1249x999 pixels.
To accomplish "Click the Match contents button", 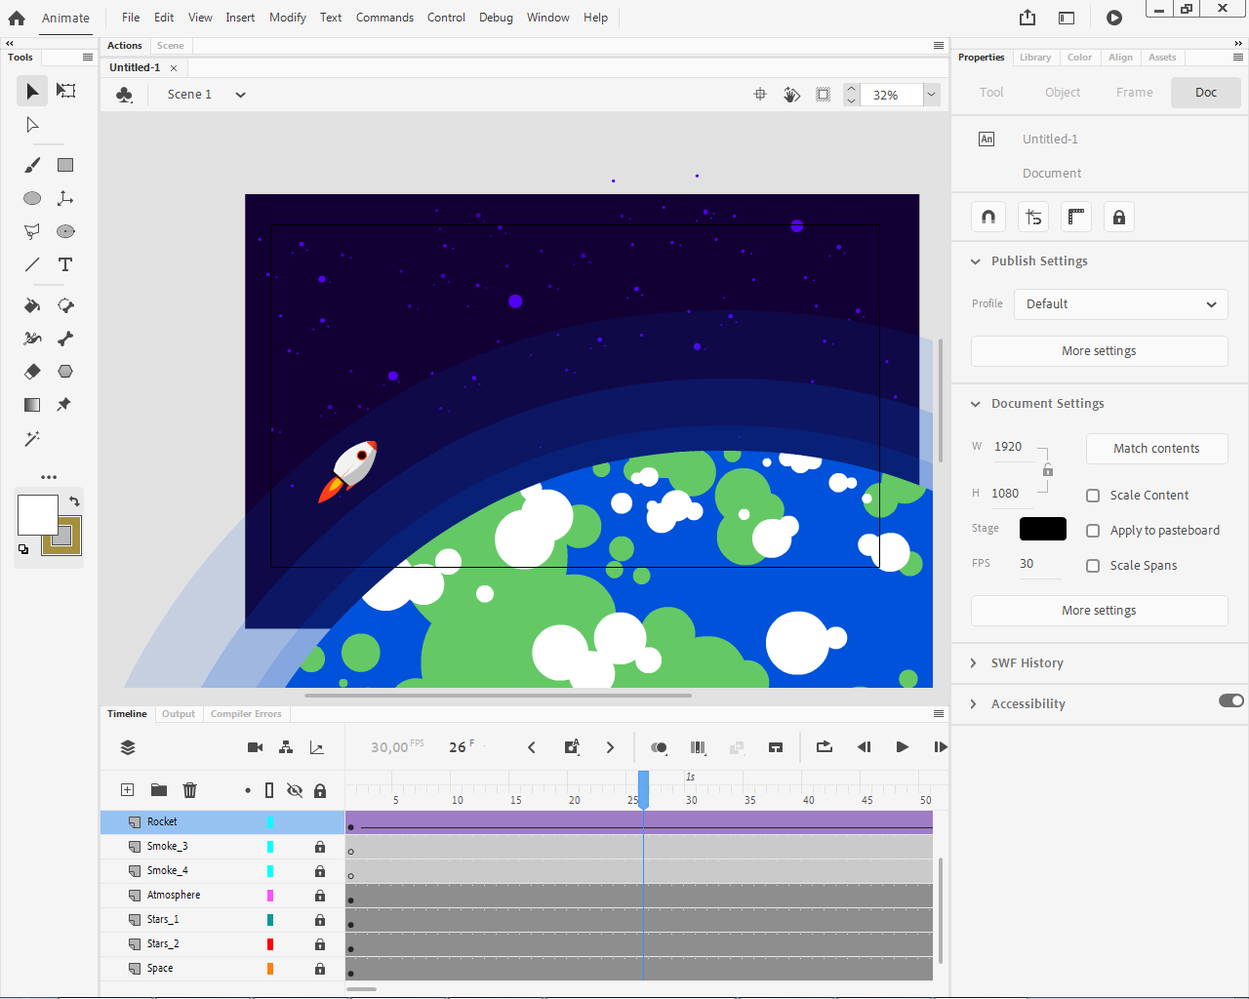I will click(1156, 449).
